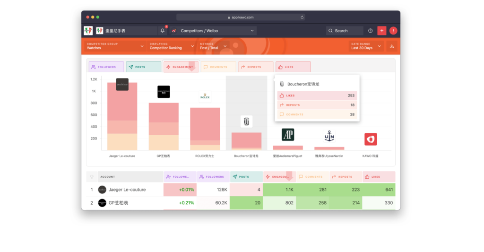Click GP avatar in row 2
484x252 pixels.
(x=102, y=203)
